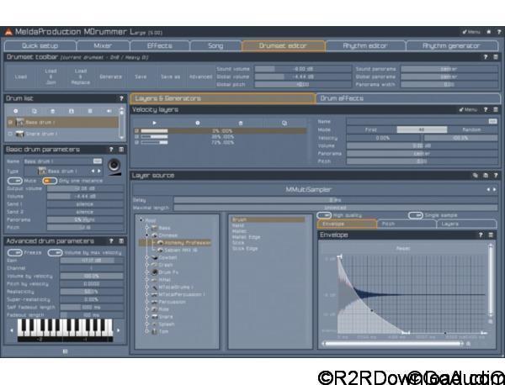Switch to the Effects tab
Screen dimensions: 505x385
click(x=159, y=45)
